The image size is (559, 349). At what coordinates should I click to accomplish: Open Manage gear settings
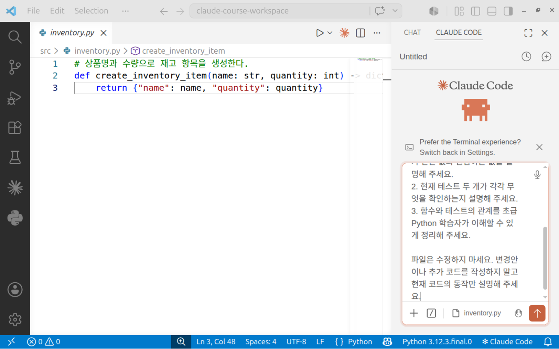point(15,320)
